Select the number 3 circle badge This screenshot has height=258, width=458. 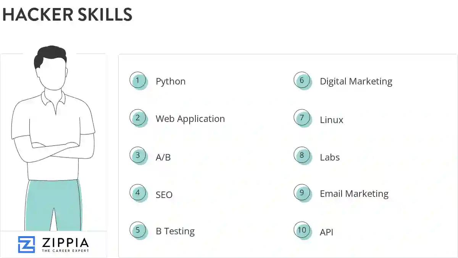pyautogui.click(x=138, y=156)
